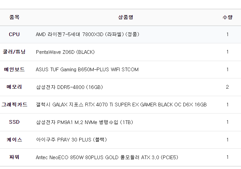Click the 품목 column header
The height and width of the screenshot is (169, 241).
[x=14, y=17]
